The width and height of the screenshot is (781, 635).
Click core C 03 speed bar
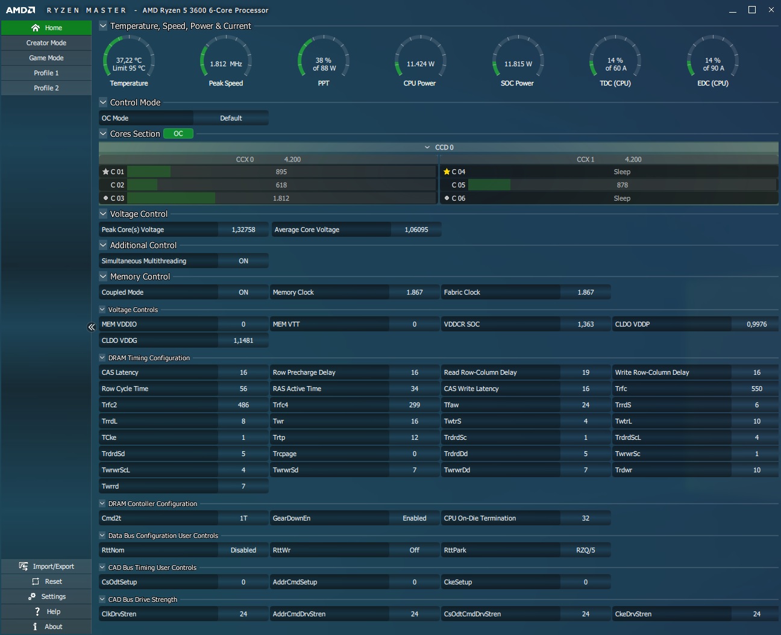pyautogui.click(x=281, y=198)
